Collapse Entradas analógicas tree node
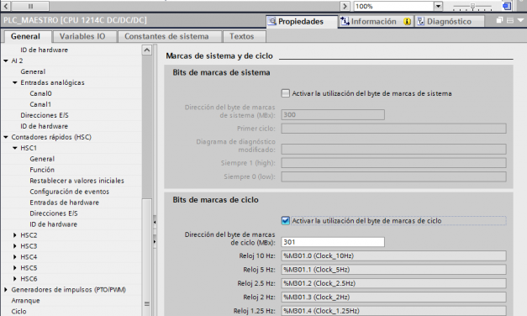This screenshot has width=527, height=316. [x=15, y=82]
